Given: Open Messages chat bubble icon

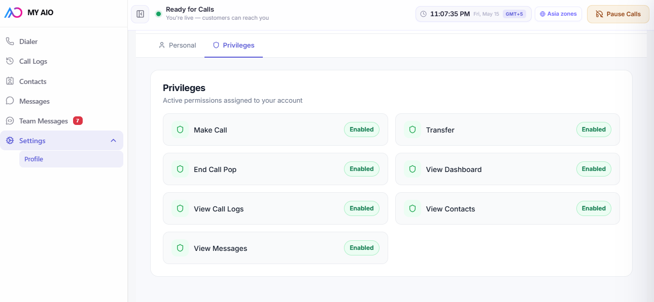Looking at the screenshot, I should (x=10, y=101).
